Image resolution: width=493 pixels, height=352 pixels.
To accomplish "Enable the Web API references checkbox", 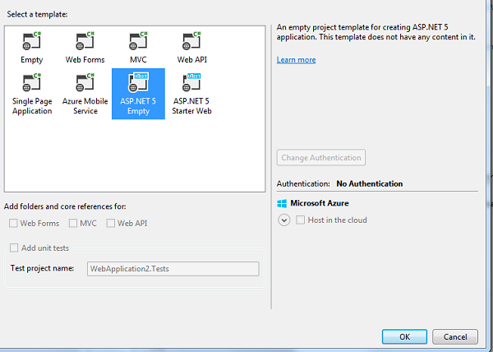I will [110, 223].
